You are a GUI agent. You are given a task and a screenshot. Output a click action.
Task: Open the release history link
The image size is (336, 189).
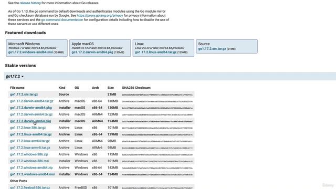tap(30, 3)
